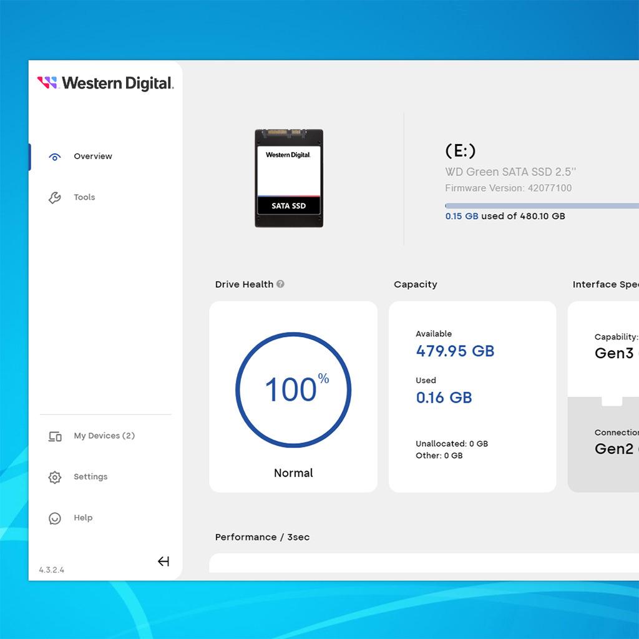This screenshot has width=639, height=639.
Task: Click the drive usage progress bar
Action: 542,206
